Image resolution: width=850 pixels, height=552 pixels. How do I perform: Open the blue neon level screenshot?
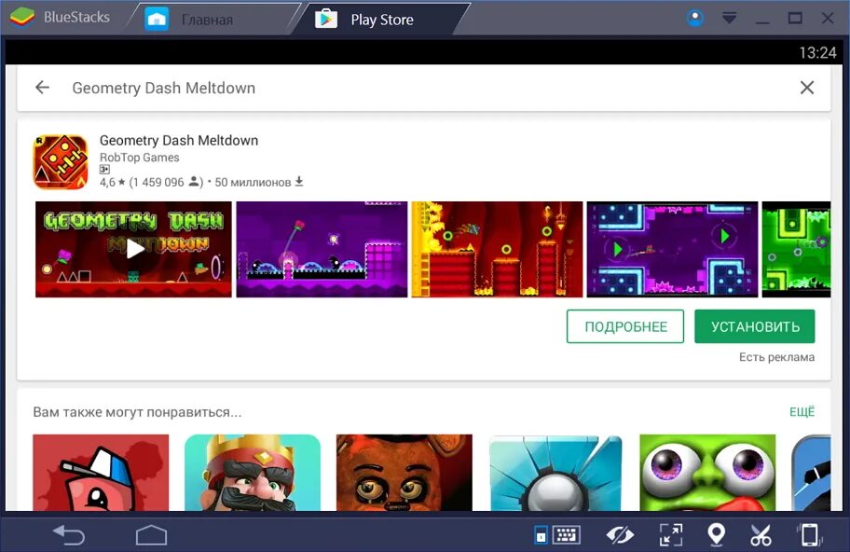pos(672,250)
